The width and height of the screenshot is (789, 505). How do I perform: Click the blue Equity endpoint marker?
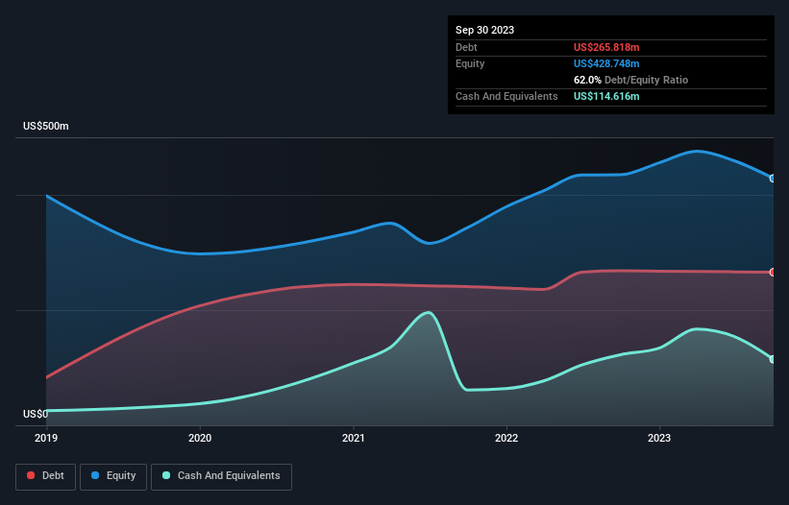773,179
